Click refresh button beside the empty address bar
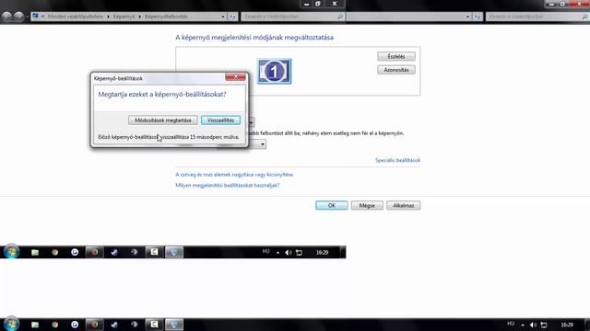 478,17
